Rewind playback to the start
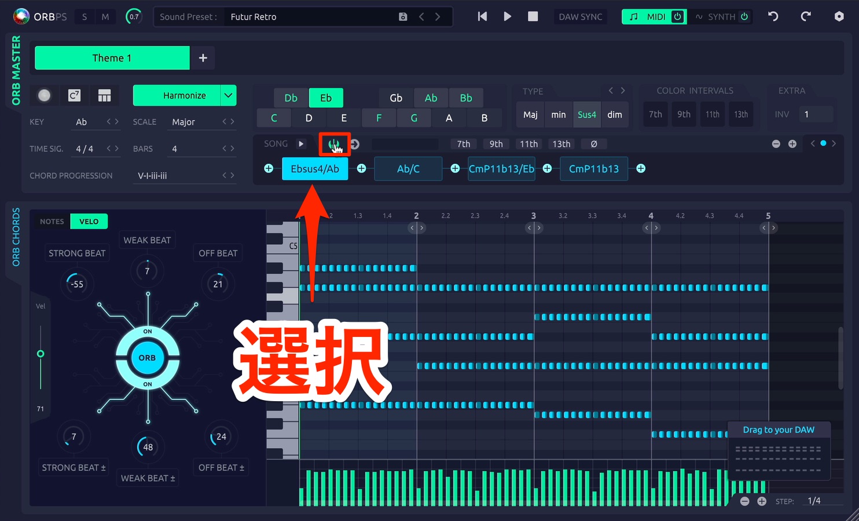The image size is (859, 521). pos(482,16)
